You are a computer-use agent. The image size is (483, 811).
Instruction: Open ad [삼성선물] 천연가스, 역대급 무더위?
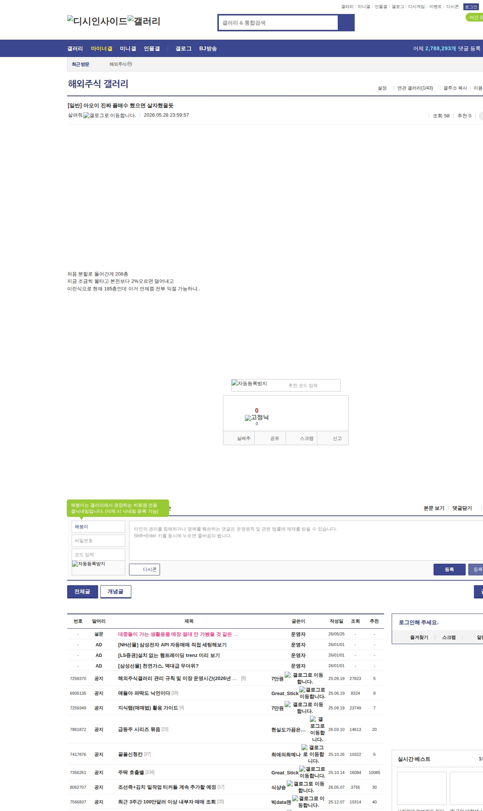click(158, 666)
